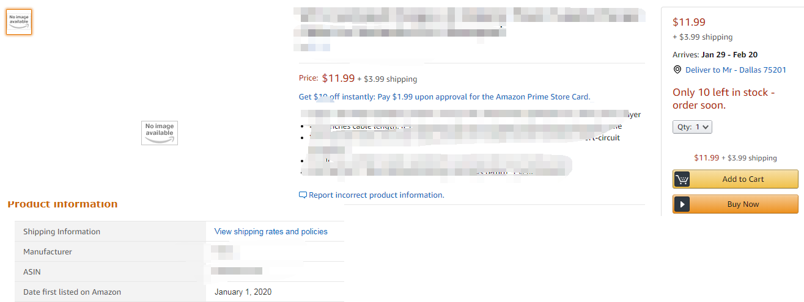The image size is (804, 302).
Task: Click the Amazon Prime Store Card offer link
Action: [x=444, y=96]
